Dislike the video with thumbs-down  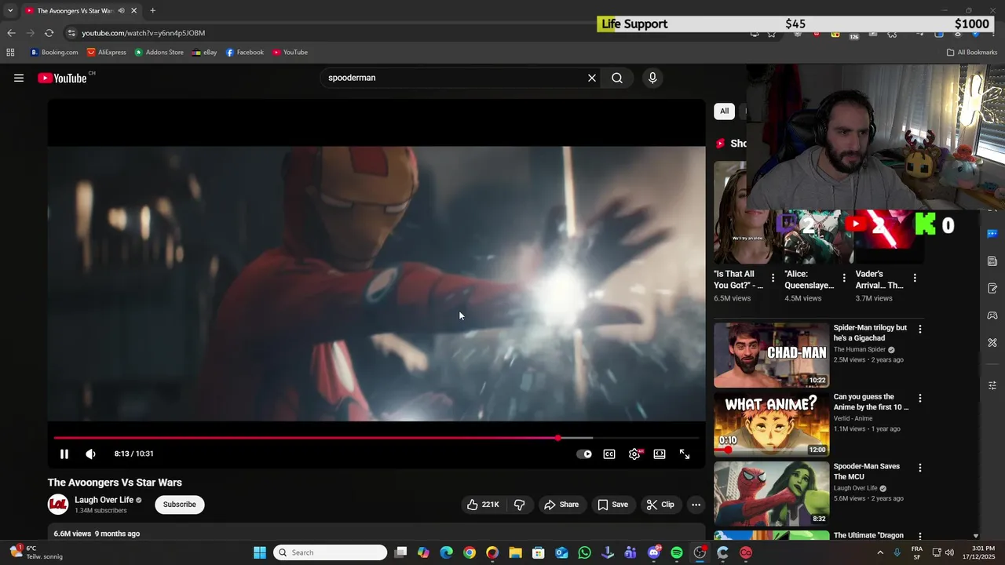click(519, 505)
